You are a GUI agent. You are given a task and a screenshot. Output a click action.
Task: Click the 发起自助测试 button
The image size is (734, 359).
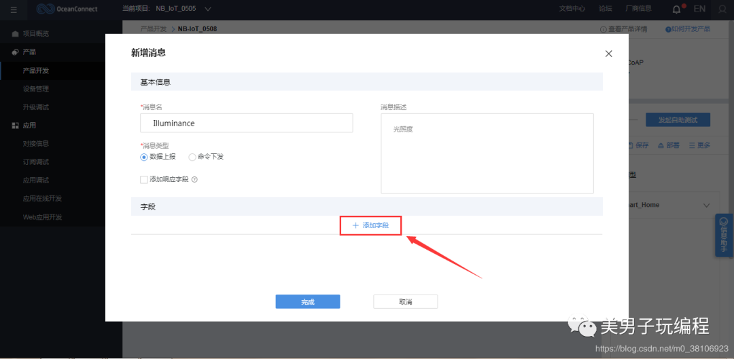tap(678, 120)
